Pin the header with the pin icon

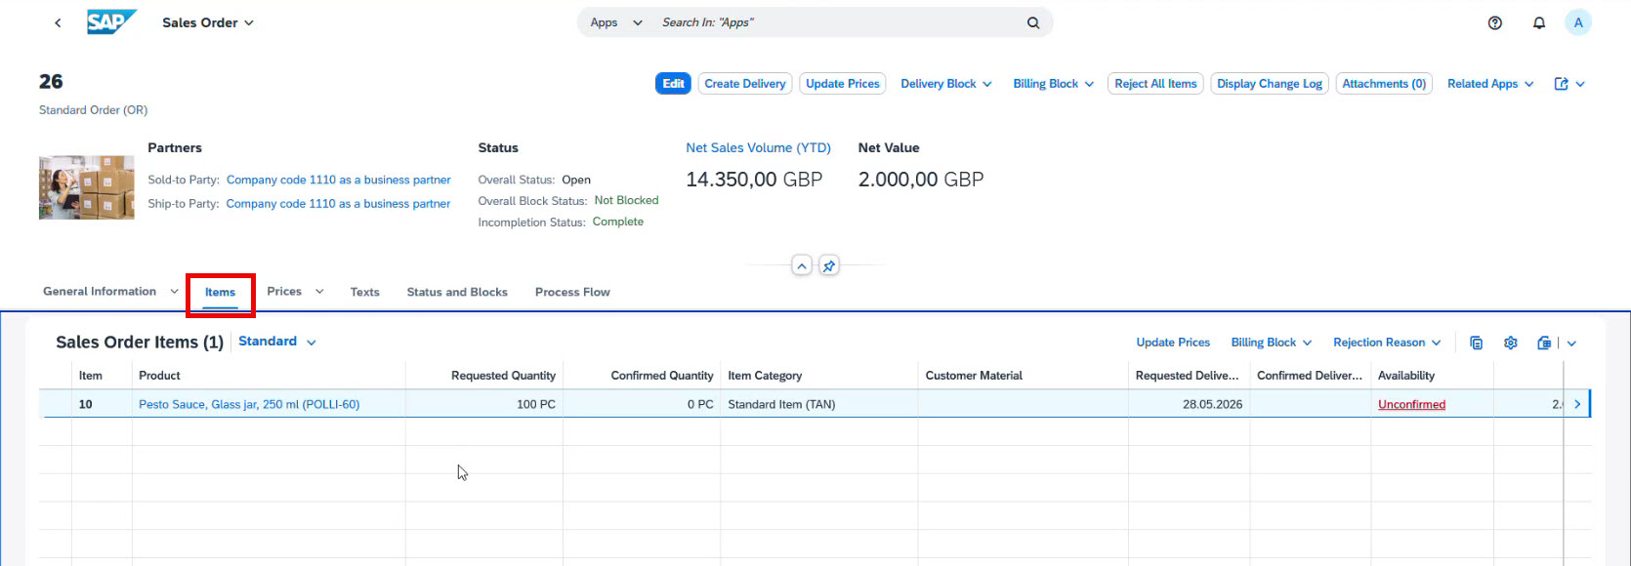[x=829, y=265]
